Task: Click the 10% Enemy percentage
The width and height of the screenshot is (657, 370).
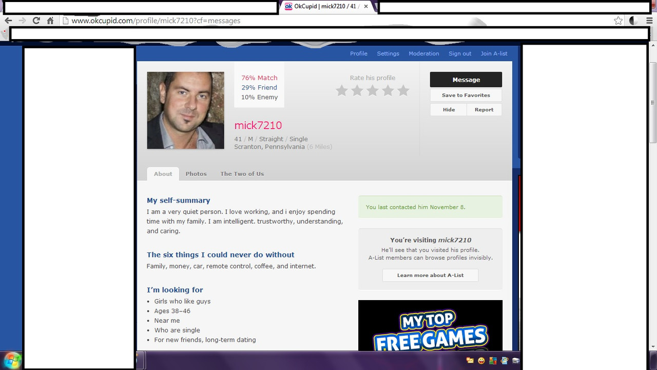Action: point(259,97)
